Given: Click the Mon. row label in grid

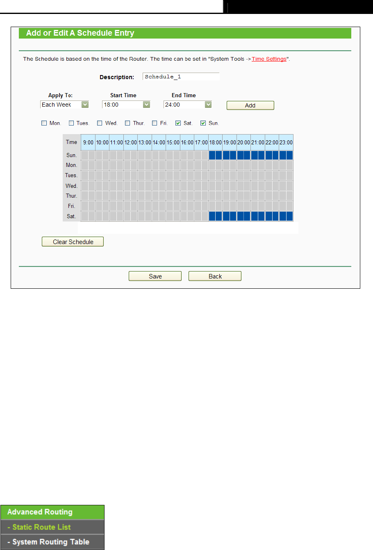Looking at the screenshot, I should pos(72,165).
